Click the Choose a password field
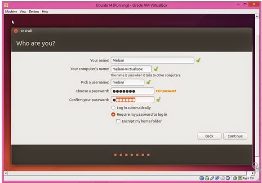 pos(133,91)
